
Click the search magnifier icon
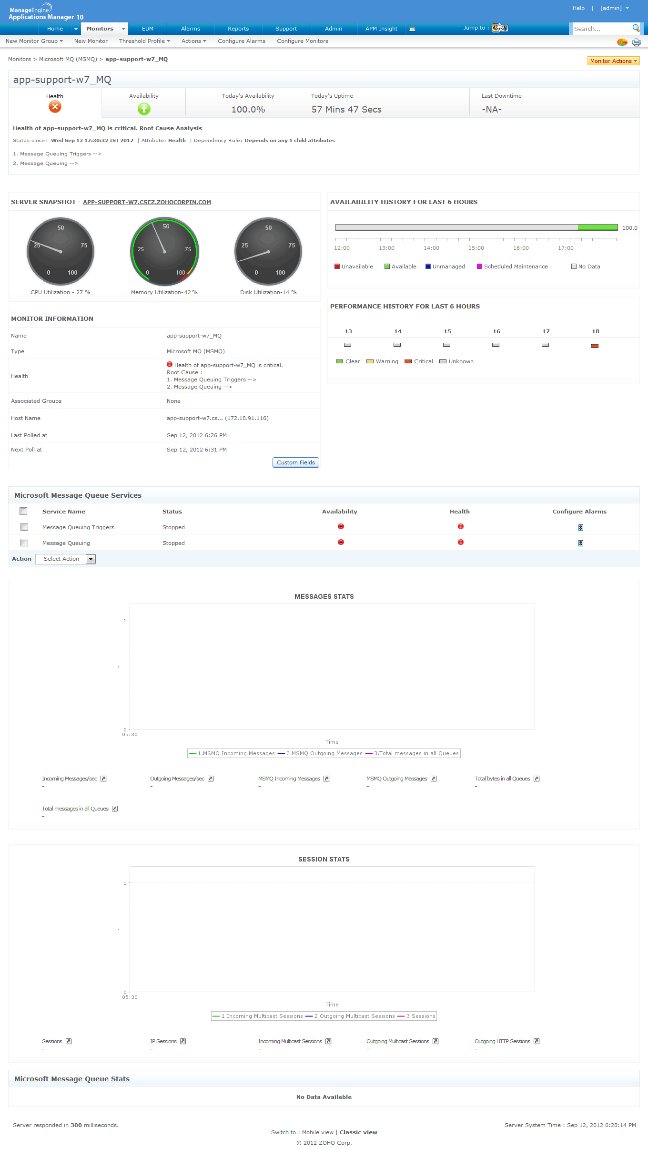(636, 28)
